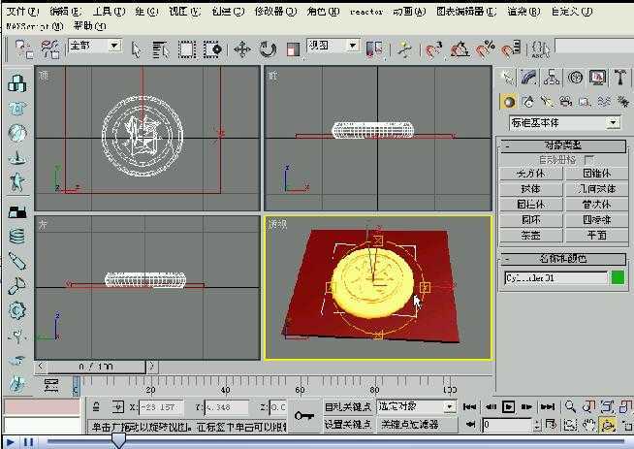The width and height of the screenshot is (634, 449).
Task: Click the 管状体 primitive button
Action: point(596,205)
